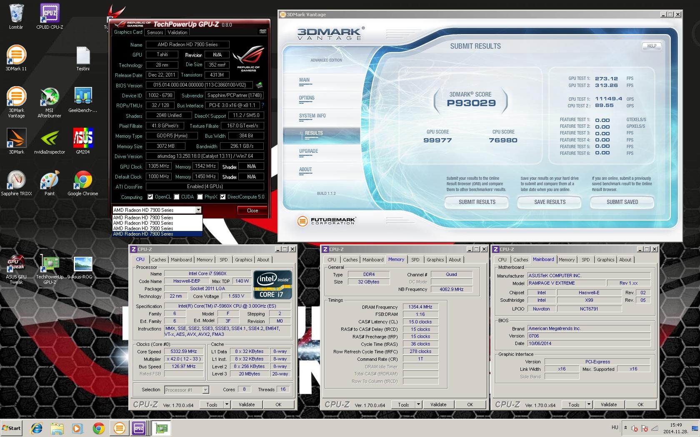
Task: Select SYSTEM INFO in 3DMark Vantage menu
Action: pos(312,116)
